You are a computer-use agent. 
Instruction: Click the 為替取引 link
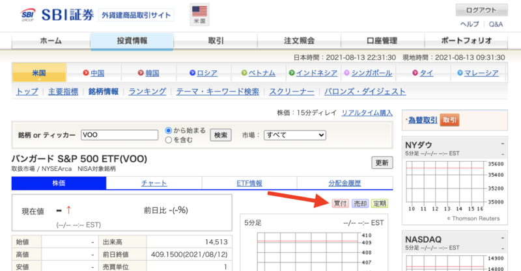[423, 120]
